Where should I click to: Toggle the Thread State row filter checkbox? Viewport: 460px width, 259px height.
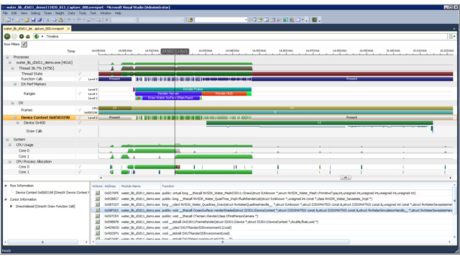[x=79, y=73]
